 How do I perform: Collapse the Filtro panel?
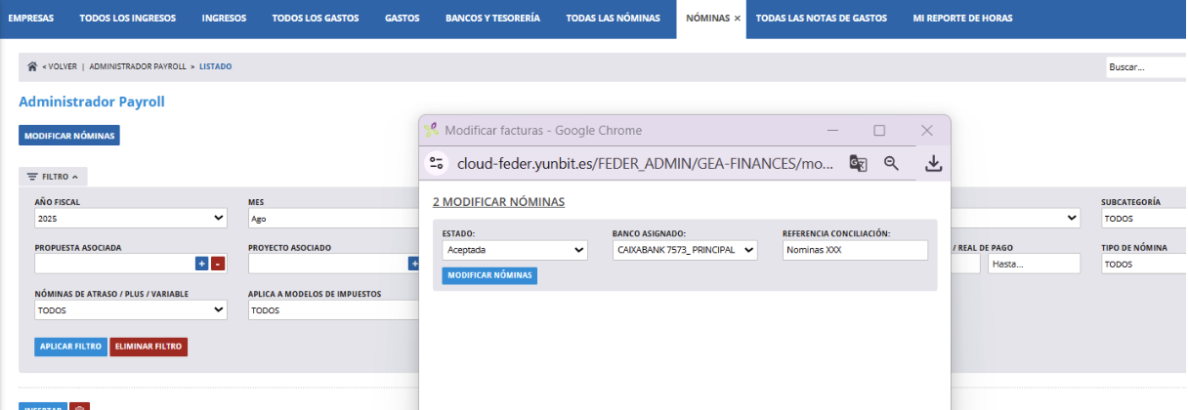coord(53,177)
